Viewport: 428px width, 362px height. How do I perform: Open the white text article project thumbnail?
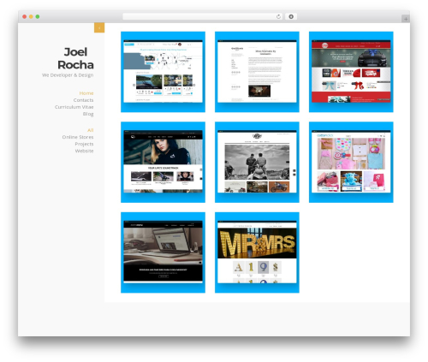click(257, 72)
